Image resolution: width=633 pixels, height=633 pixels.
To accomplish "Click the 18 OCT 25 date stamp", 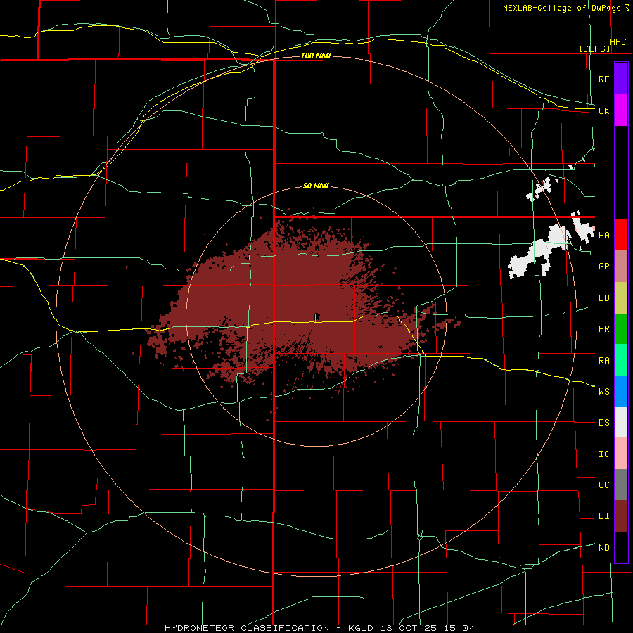I will click(x=408, y=628).
